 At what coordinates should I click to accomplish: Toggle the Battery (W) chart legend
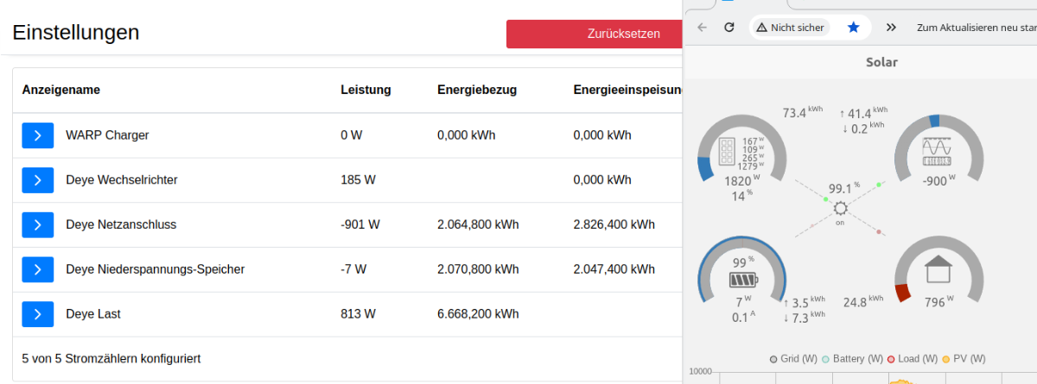point(852,358)
